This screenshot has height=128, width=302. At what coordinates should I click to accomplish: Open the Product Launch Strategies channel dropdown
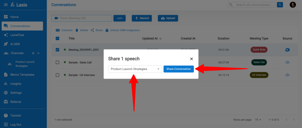(x=135, y=69)
